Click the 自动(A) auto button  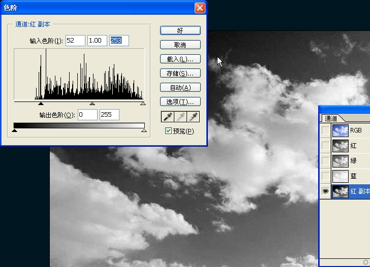[x=180, y=87]
